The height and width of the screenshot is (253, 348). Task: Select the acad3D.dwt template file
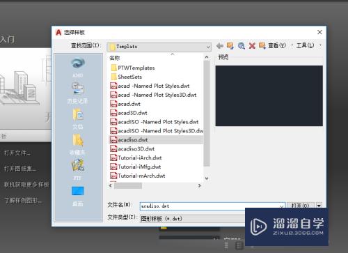129,113
